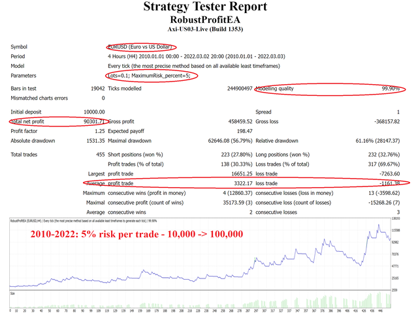This screenshot has height=313, width=418.
Task: Click the Modelling quality label
Action: coord(274,89)
